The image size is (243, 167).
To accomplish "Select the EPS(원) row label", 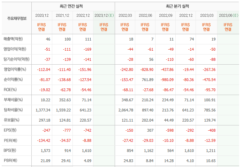I will click(x=10, y=130).
